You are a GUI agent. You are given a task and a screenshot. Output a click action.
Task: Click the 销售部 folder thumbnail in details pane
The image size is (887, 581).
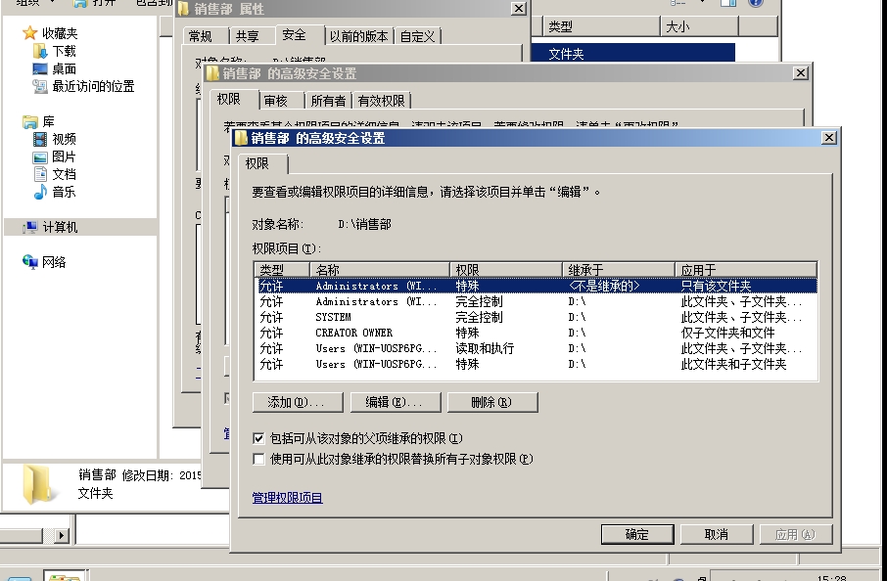coord(39,484)
